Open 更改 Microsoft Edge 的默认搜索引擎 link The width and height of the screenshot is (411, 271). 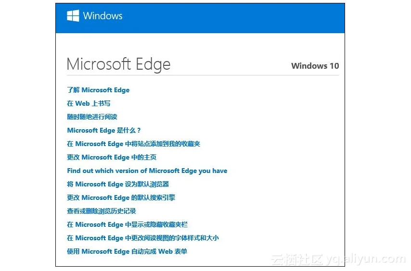pos(121,197)
